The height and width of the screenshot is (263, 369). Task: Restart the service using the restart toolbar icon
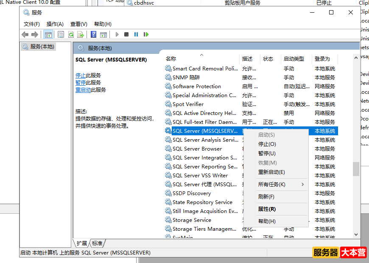(x=146, y=34)
